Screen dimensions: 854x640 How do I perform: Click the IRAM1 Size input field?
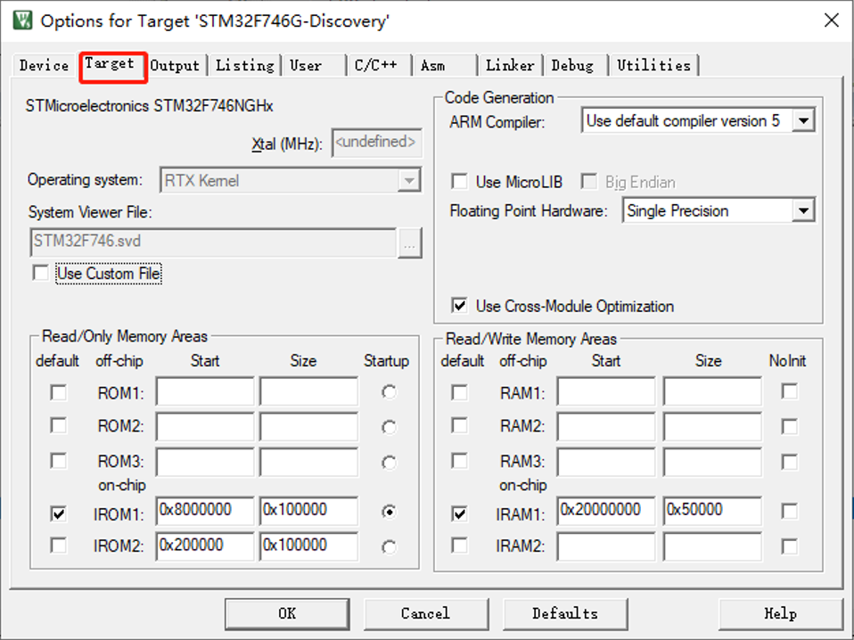711,511
